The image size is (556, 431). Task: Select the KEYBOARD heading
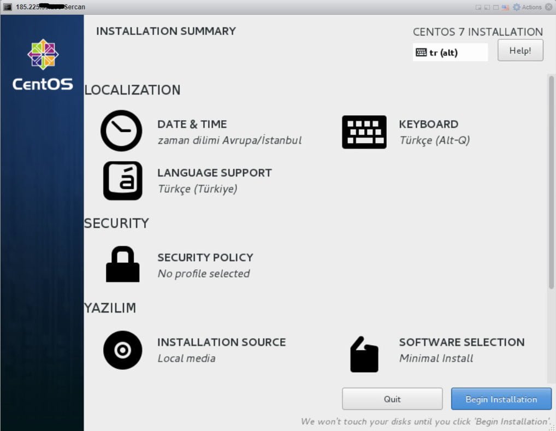(428, 124)
